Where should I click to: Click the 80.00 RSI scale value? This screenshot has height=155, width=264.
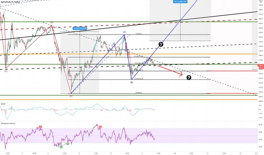(x=260, y=125)
